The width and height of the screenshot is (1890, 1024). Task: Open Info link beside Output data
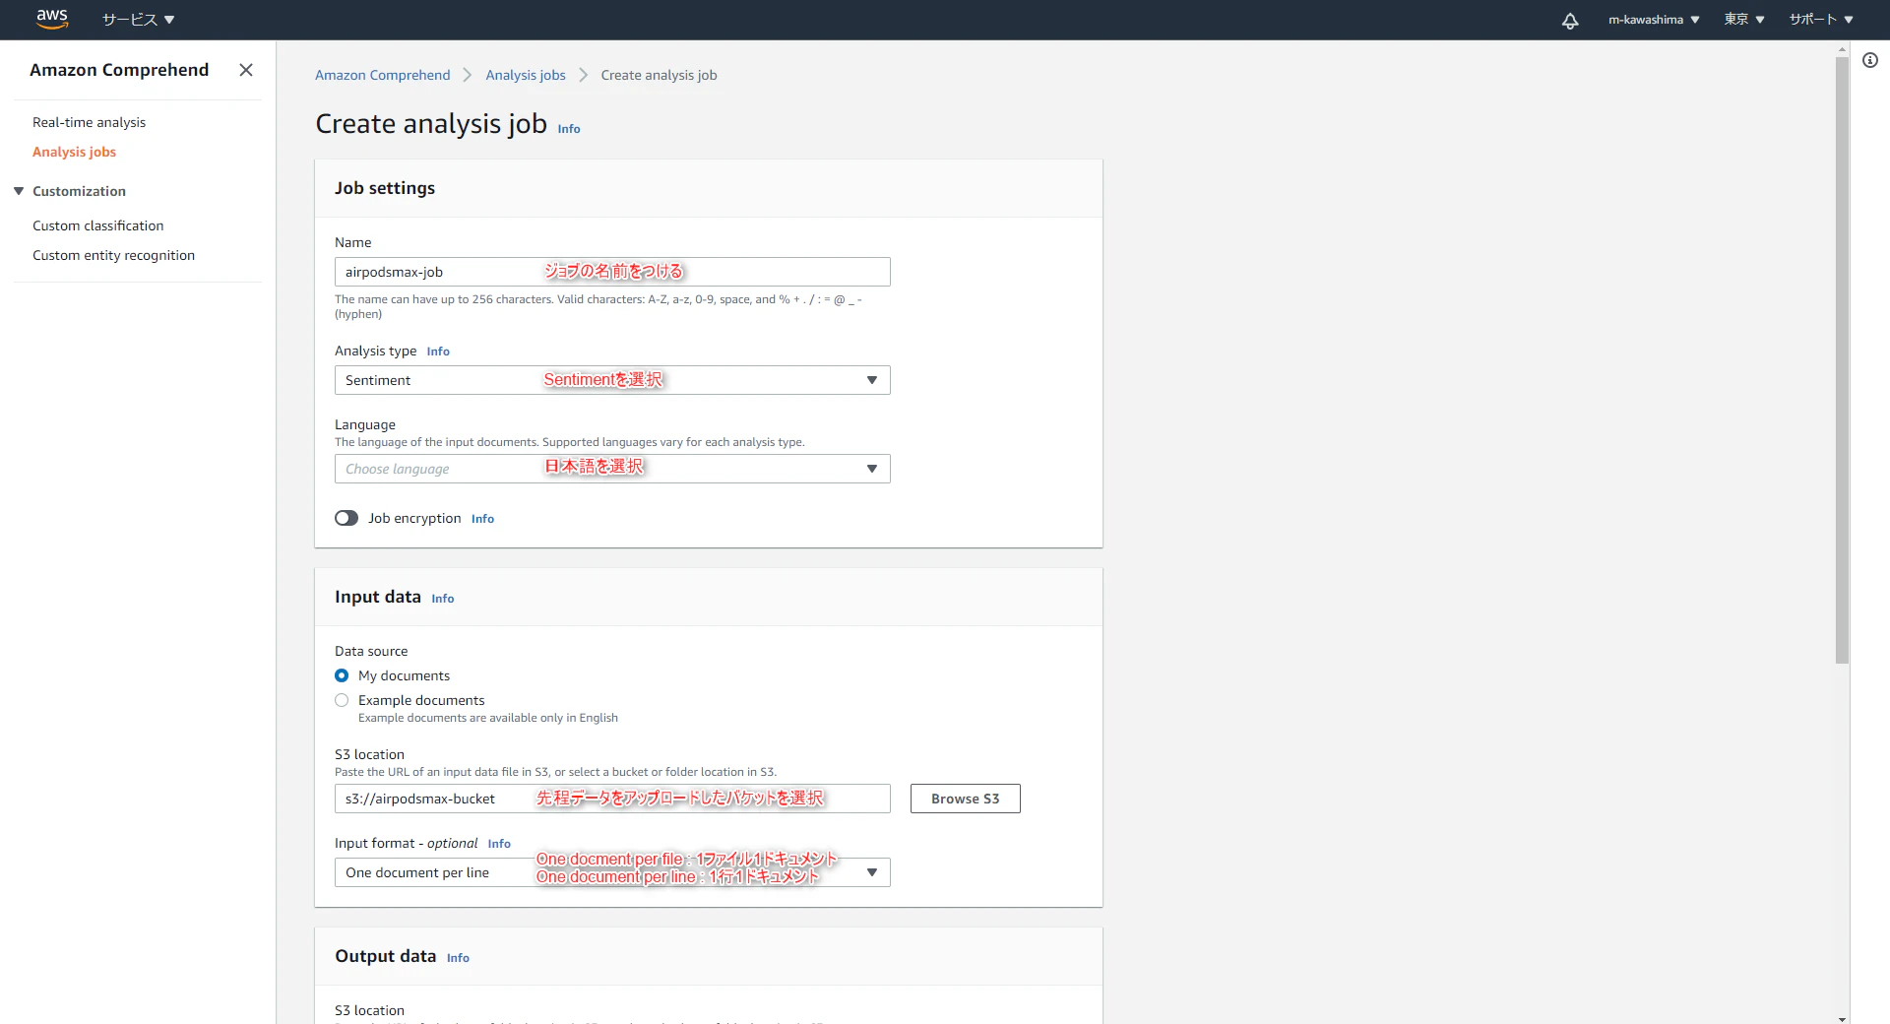458,958
